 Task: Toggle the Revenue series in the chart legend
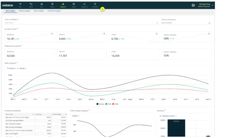click(101, 104)
